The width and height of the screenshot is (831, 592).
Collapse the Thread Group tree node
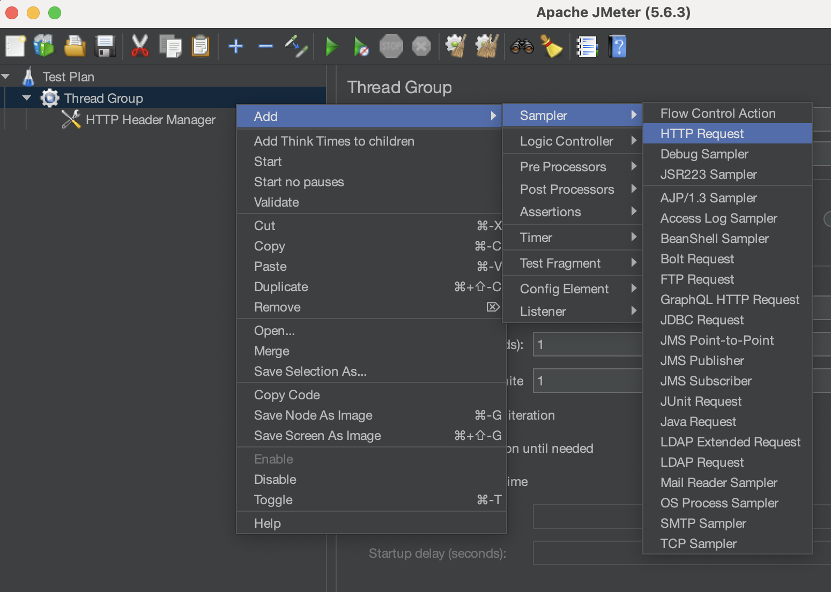[27, 98]
